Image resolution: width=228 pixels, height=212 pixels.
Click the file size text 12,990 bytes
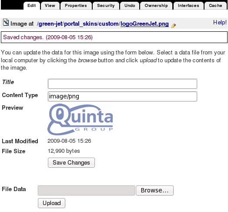(x=64, y=151)
